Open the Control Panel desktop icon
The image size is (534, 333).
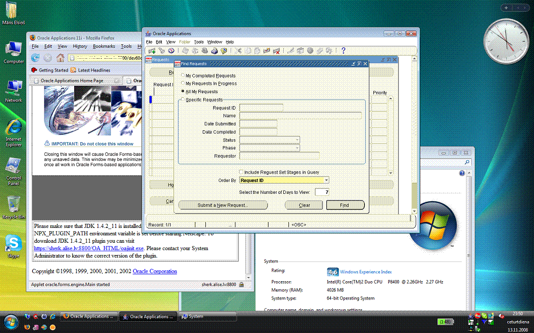tap(14, 172)
